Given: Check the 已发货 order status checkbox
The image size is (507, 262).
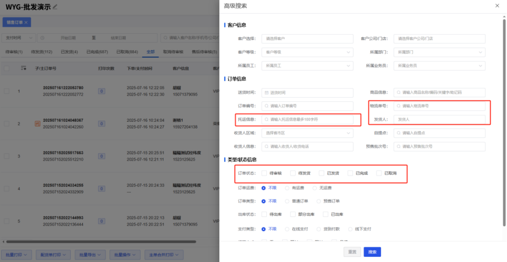Looking at the screenshot, I should 321,173.
